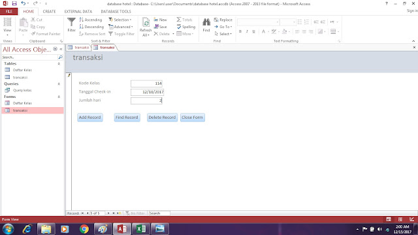Screen dimensions: 418x235
Task: Click Refresh All
Action: [146, 27]
